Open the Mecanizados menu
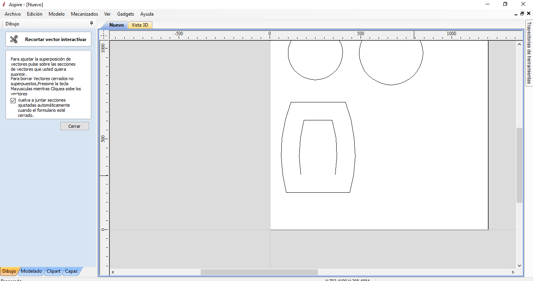This screenshot has height=281, width=533. pos(84,14)
